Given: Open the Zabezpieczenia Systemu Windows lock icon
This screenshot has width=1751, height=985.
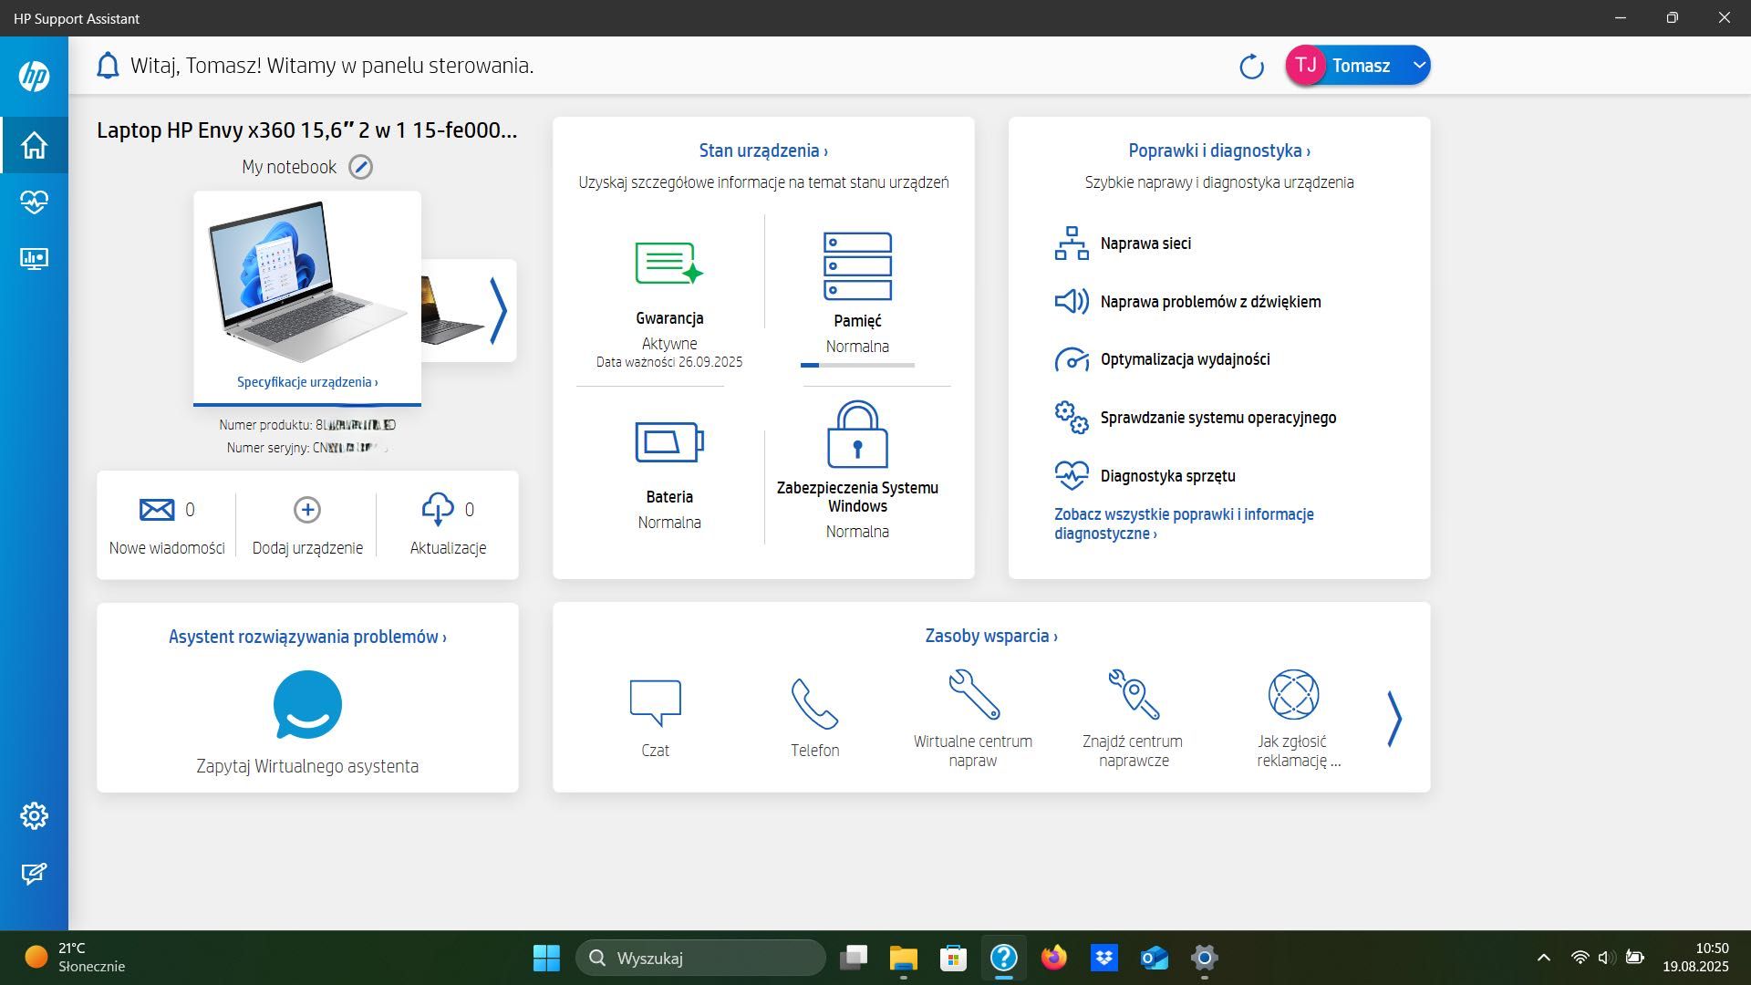Looking at the screenshot, I should coord(857,434).
